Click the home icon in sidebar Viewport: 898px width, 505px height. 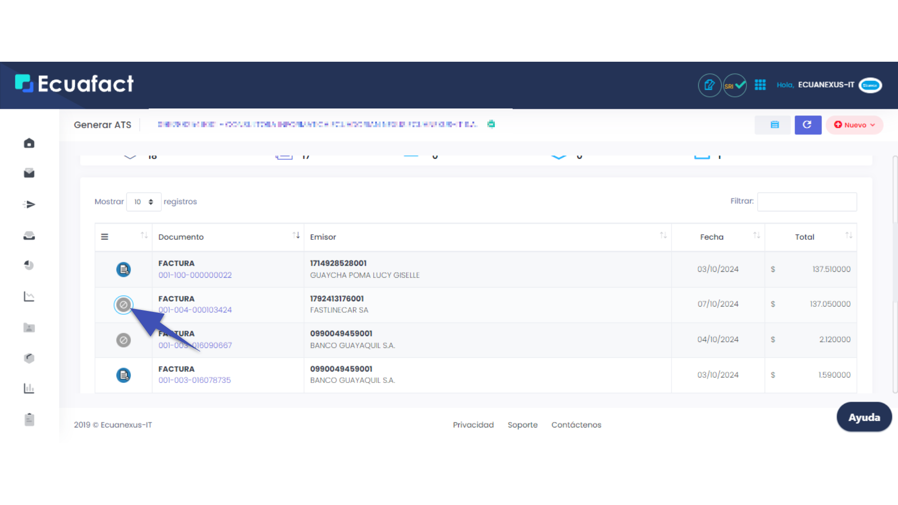(x=29, y=143)
